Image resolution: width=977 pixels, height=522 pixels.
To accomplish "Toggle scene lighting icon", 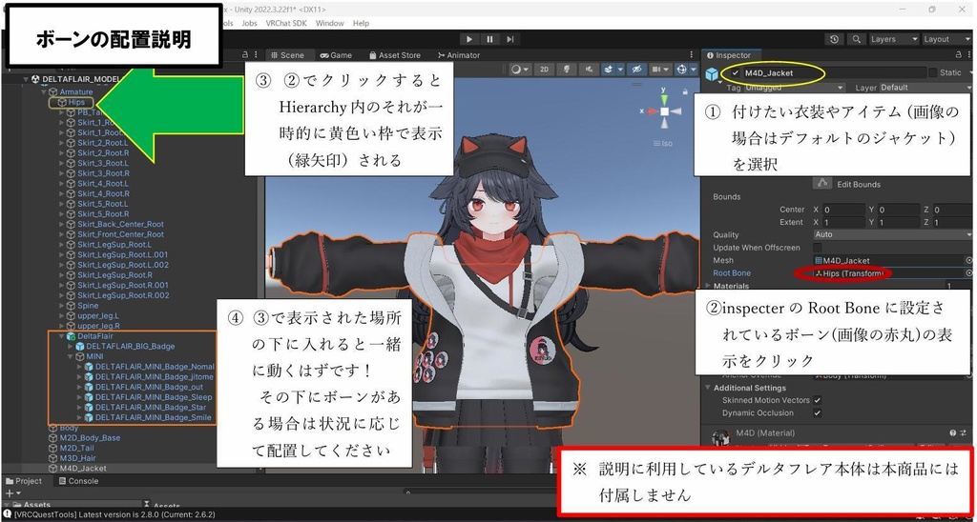I will point(567,70).
